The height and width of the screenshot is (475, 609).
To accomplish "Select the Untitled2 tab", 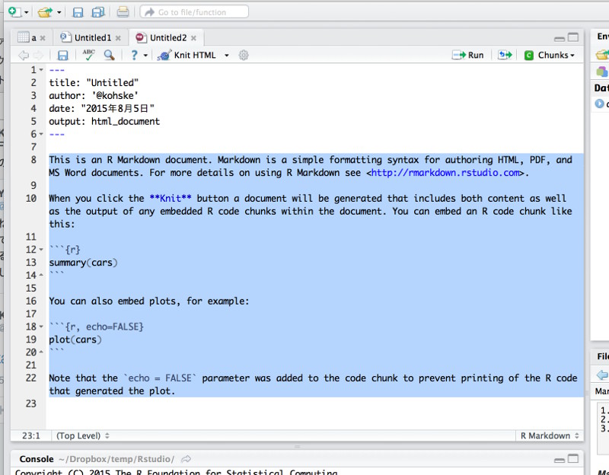I will click(x=161, y=37).
